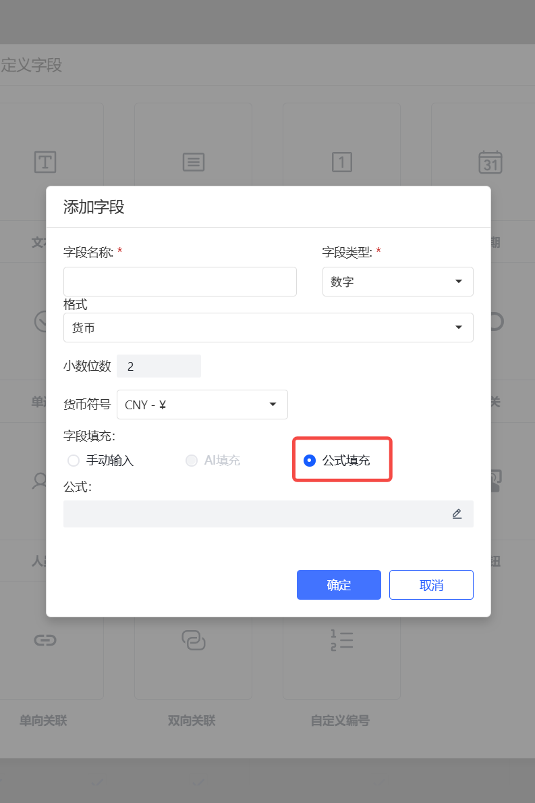Select the one-way link field icon

click(45, 640)
